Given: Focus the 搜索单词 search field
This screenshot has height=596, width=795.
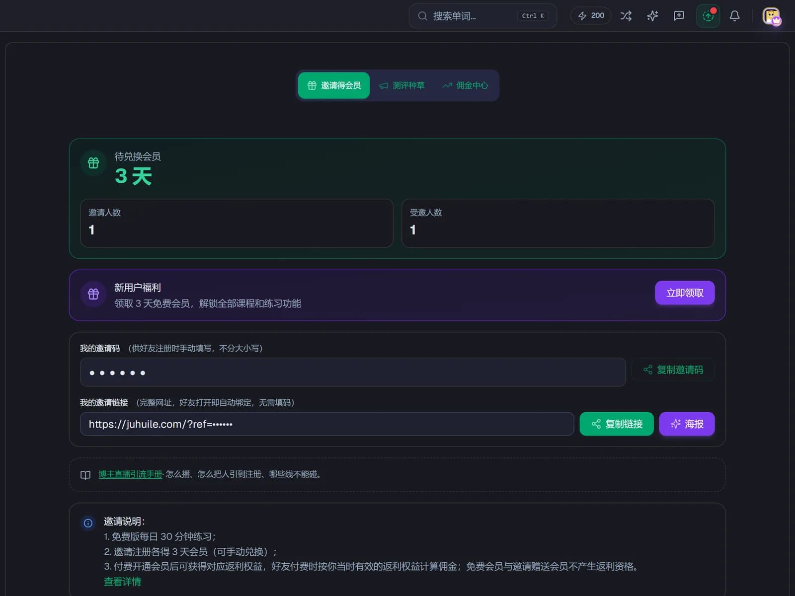Looking at the screenshot, I should click(x=482, y=16).
